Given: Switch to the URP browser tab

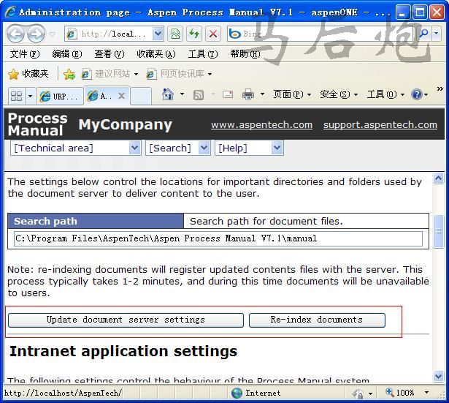Looking at the screenshot, I should (x=59, y=96).
